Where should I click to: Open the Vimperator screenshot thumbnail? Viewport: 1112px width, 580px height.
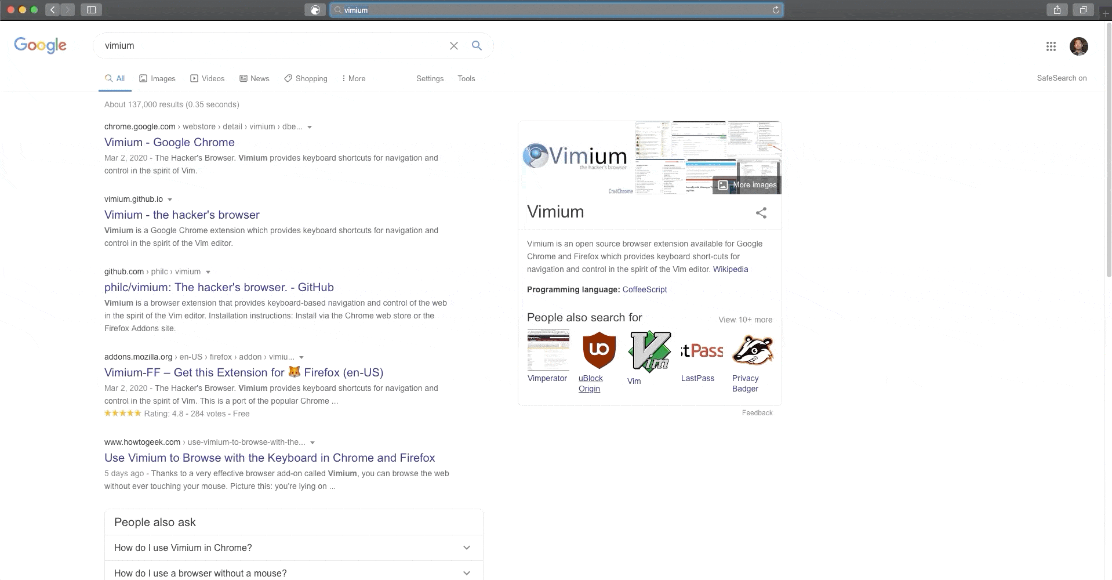548,350
